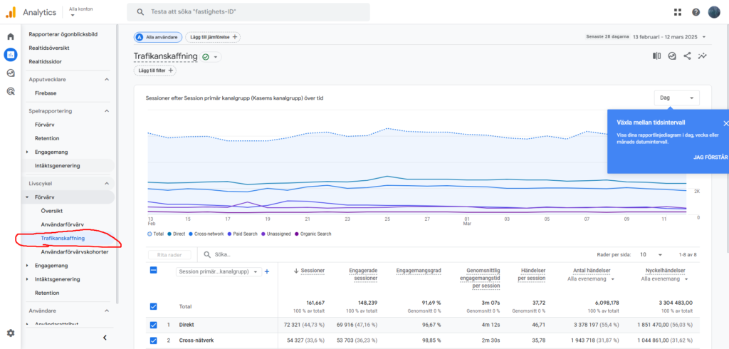
Task: Collapse the sidebar with the left chevron
Action: click(x=105, y=338)
